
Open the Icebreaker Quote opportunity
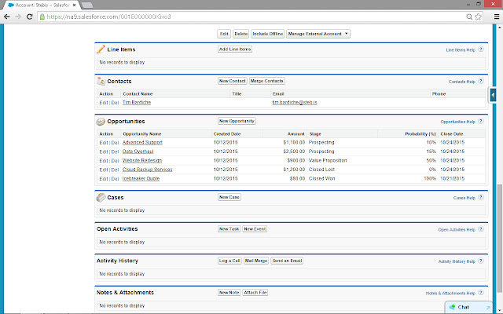[141, 178]
